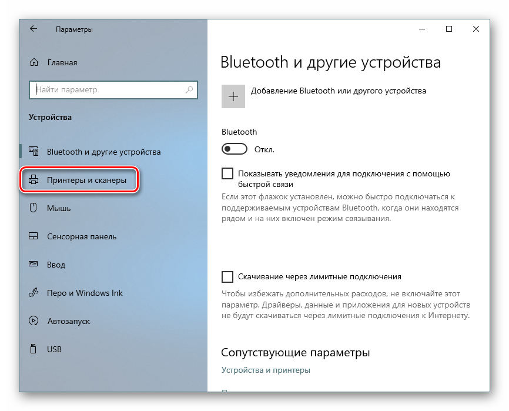Click the keyboard icon for Ввод
The width and height of the screenshot is (509, 411).
(34, 264)
